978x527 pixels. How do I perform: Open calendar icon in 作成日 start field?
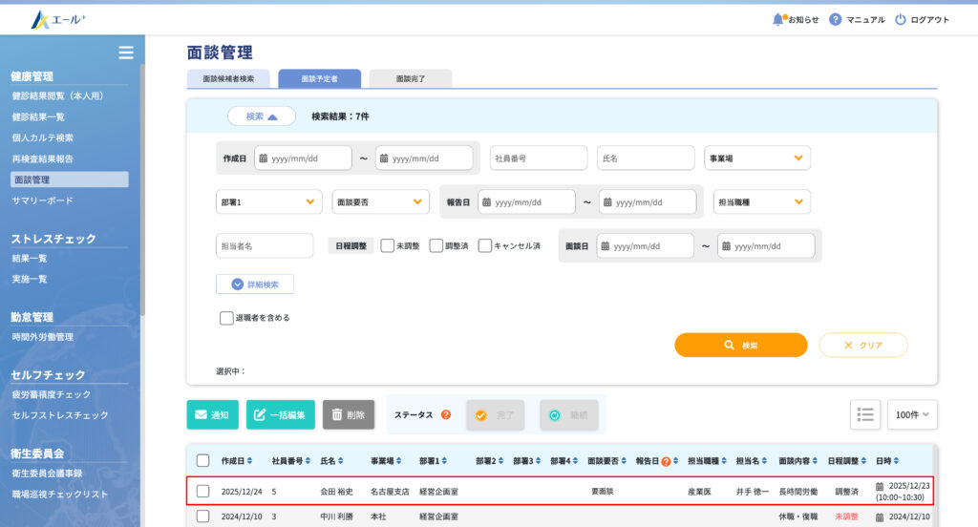pos(264,158)
